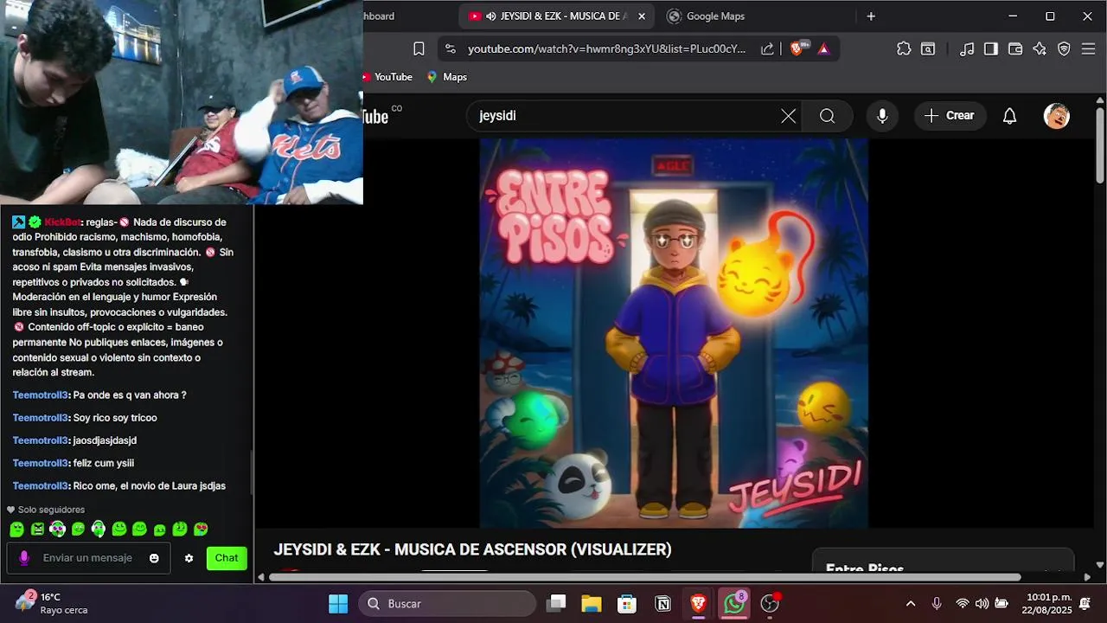The width and height of the screenshot is (1107, 623).
Task: Open WhatsApp from the taskbar
Action: (x=734, y=603)
